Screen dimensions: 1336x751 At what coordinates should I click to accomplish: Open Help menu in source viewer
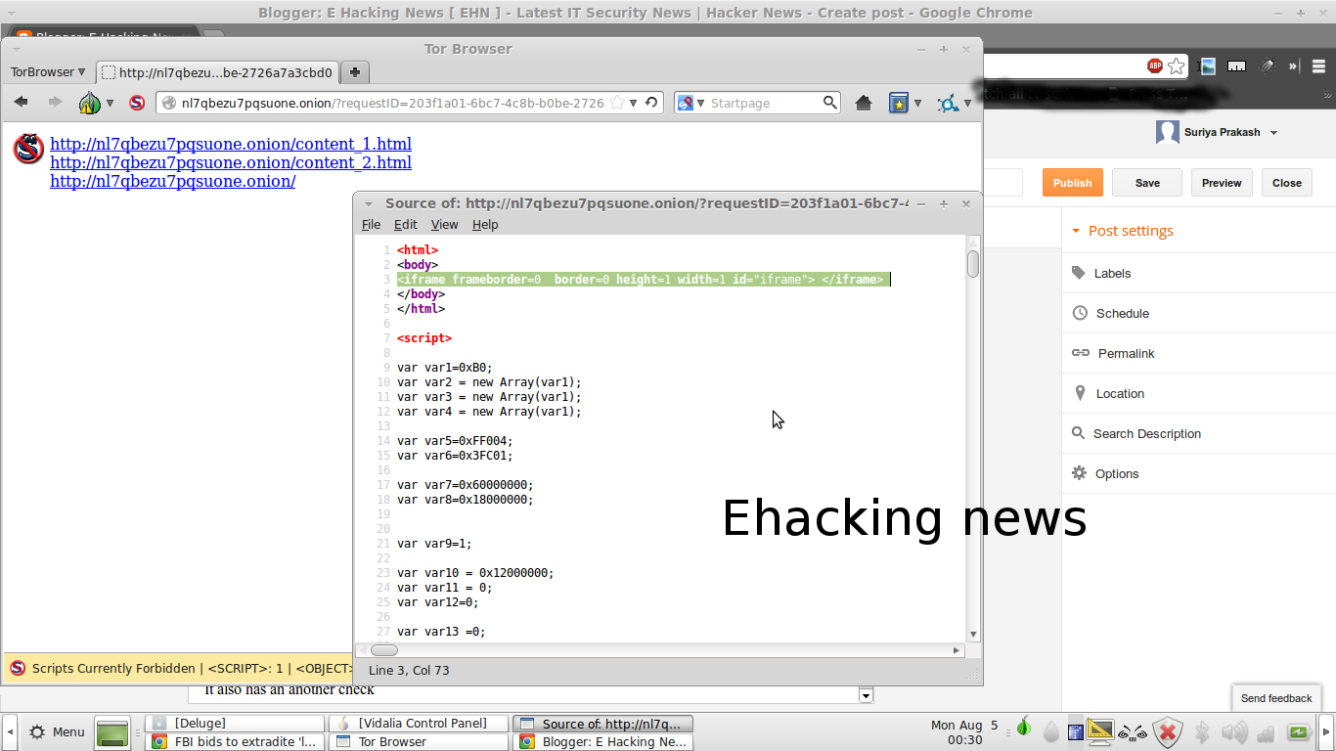[485, 224]
